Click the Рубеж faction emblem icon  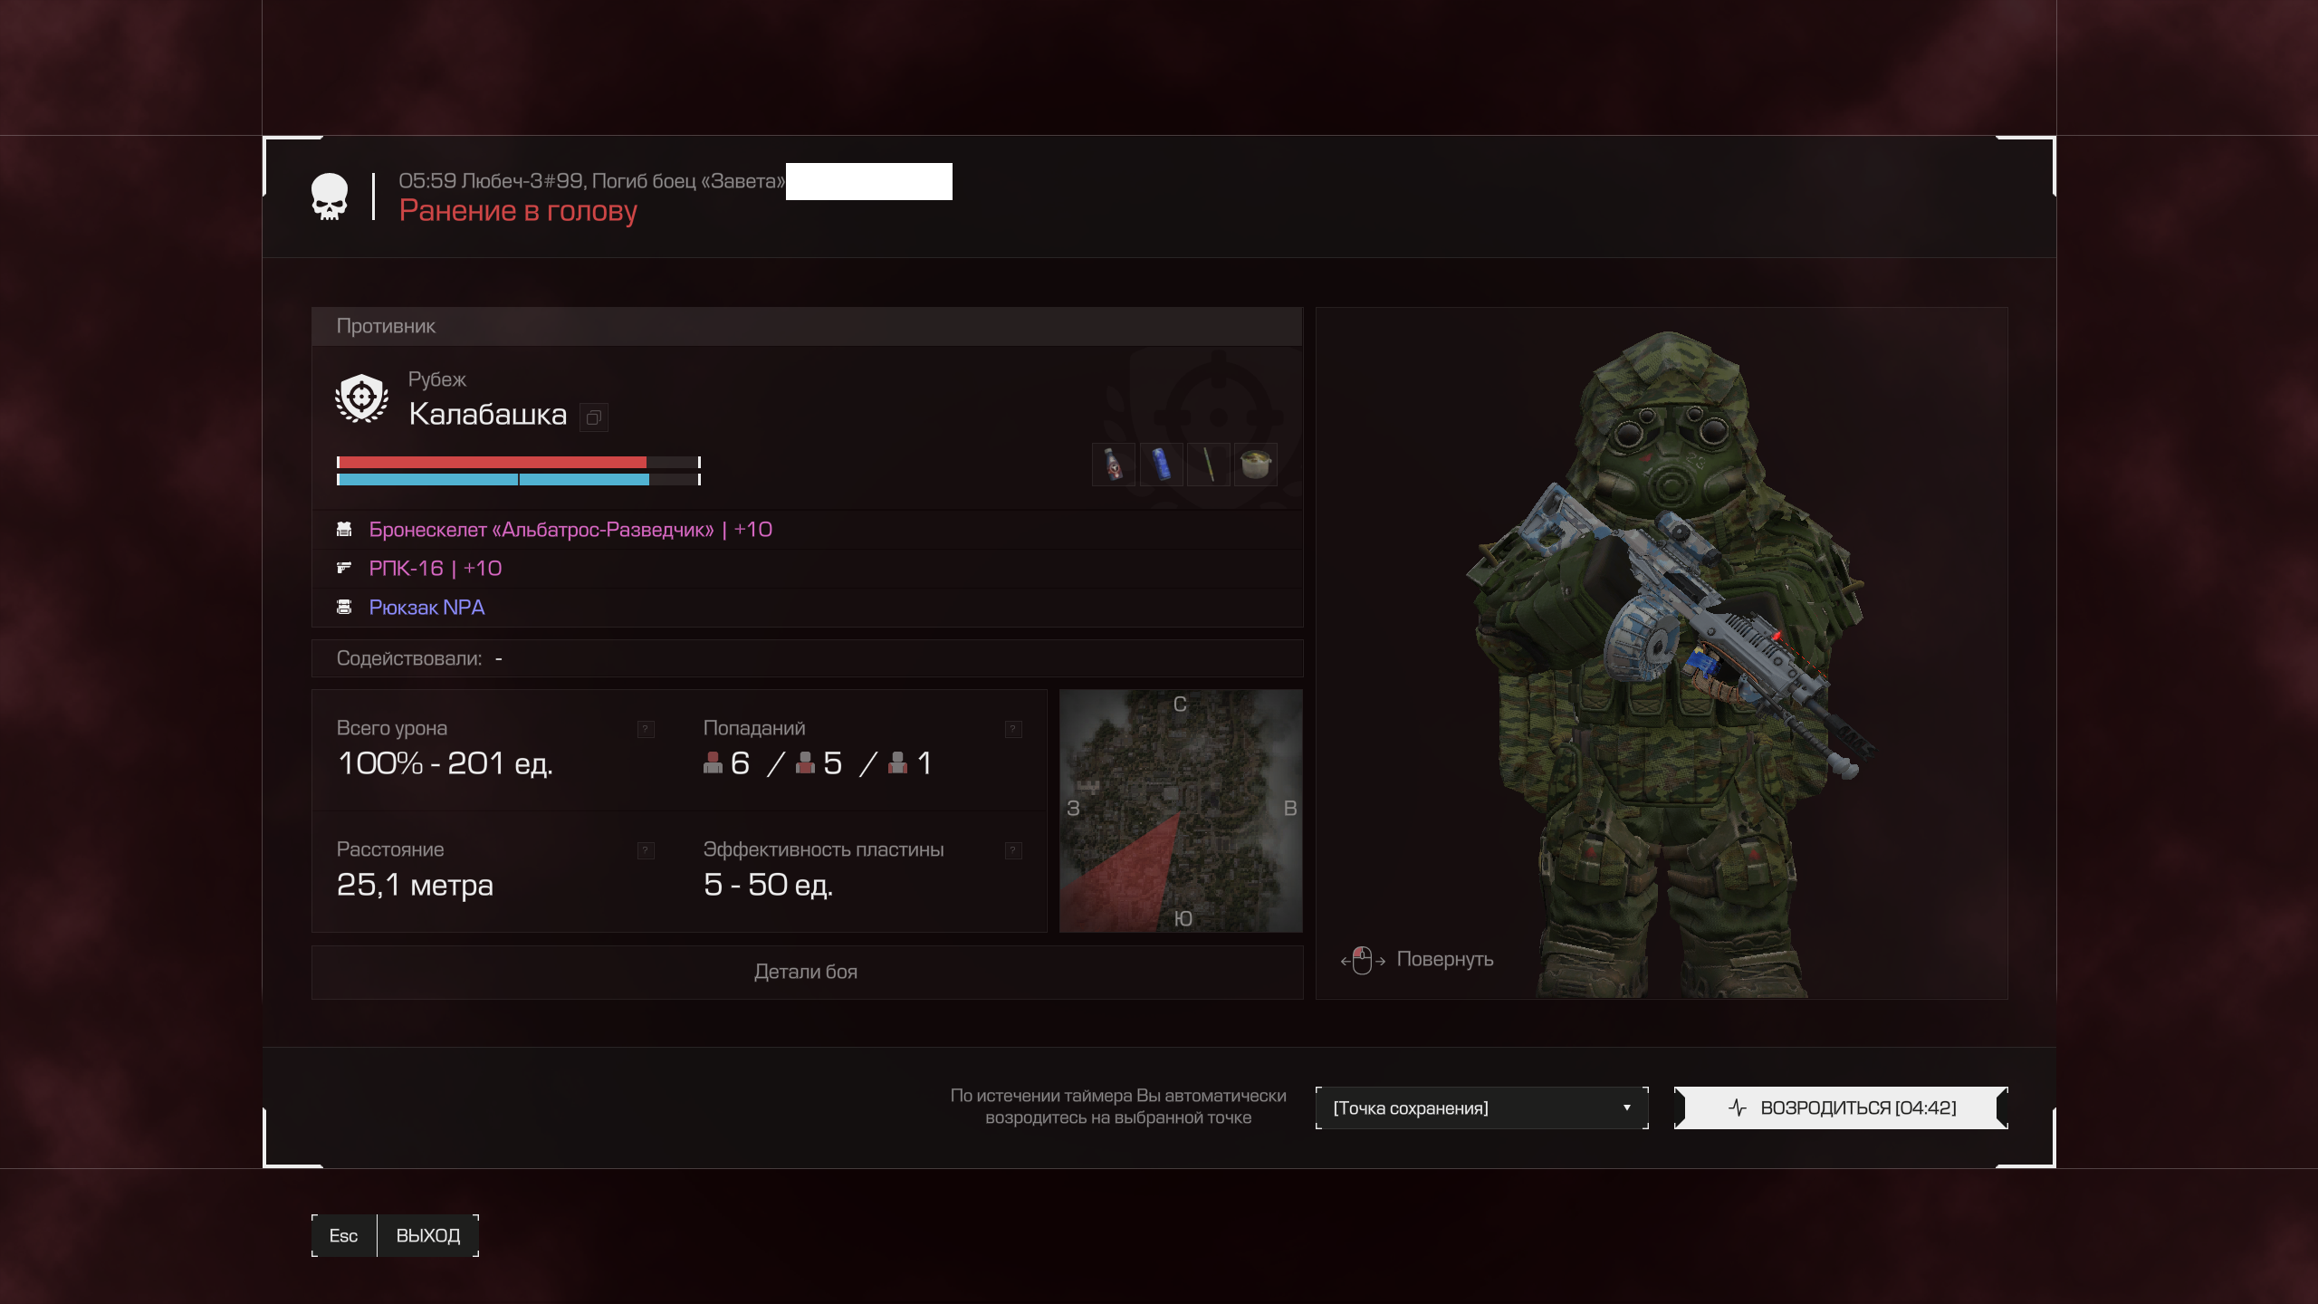point(361,398)
